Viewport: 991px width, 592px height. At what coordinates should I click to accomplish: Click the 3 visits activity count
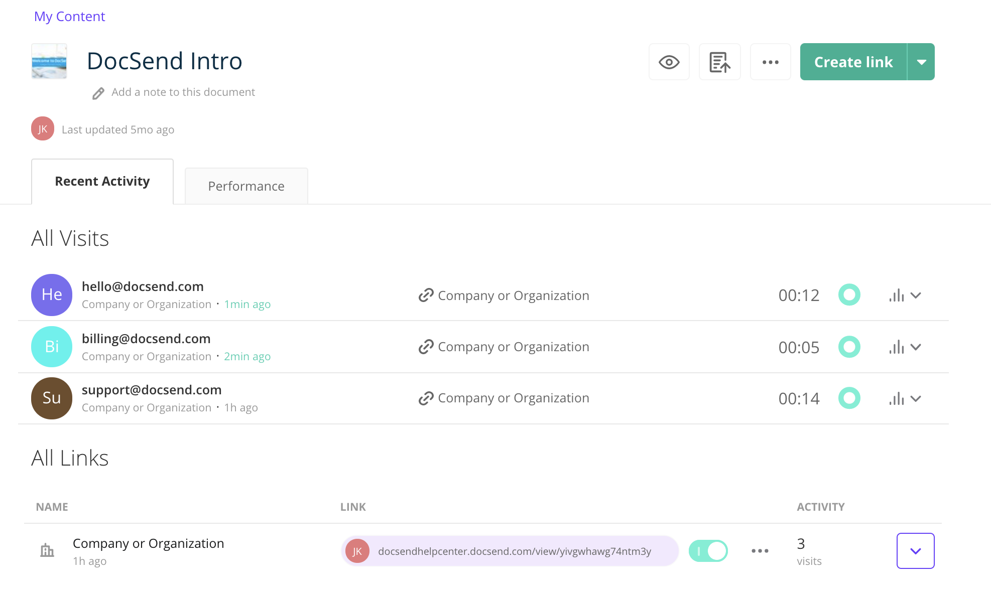coord(809,551)
